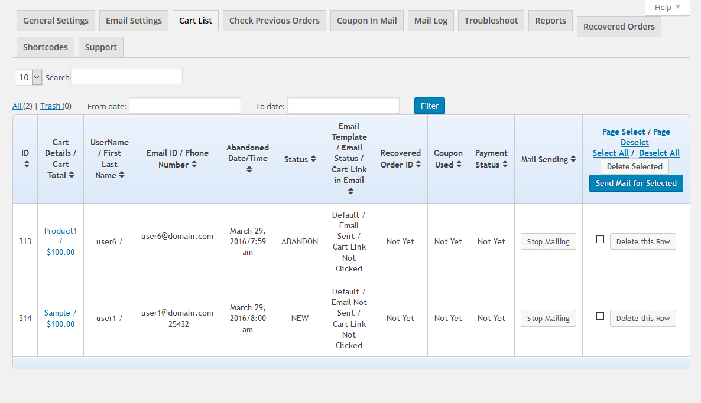The width and height of the screenshot is (701, 403).
Task: Check the checkbox for row 314
Action: tap(600, 316)
